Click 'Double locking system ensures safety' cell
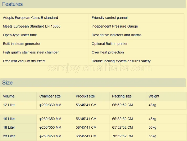187x141 pixels. pos(121,61)
